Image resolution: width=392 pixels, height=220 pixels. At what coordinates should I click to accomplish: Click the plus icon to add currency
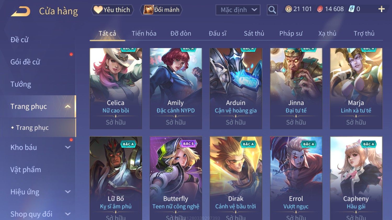tap(381, 9)
